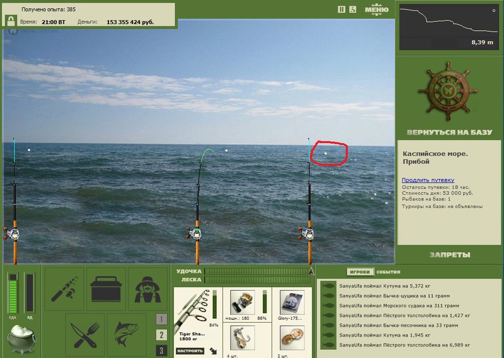Open the knife and fork food icon
Screen dimensions: 504x358
click(85, 335)
